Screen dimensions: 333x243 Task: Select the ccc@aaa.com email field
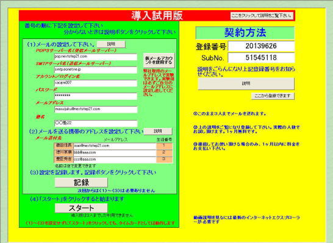tap(115, 160)
